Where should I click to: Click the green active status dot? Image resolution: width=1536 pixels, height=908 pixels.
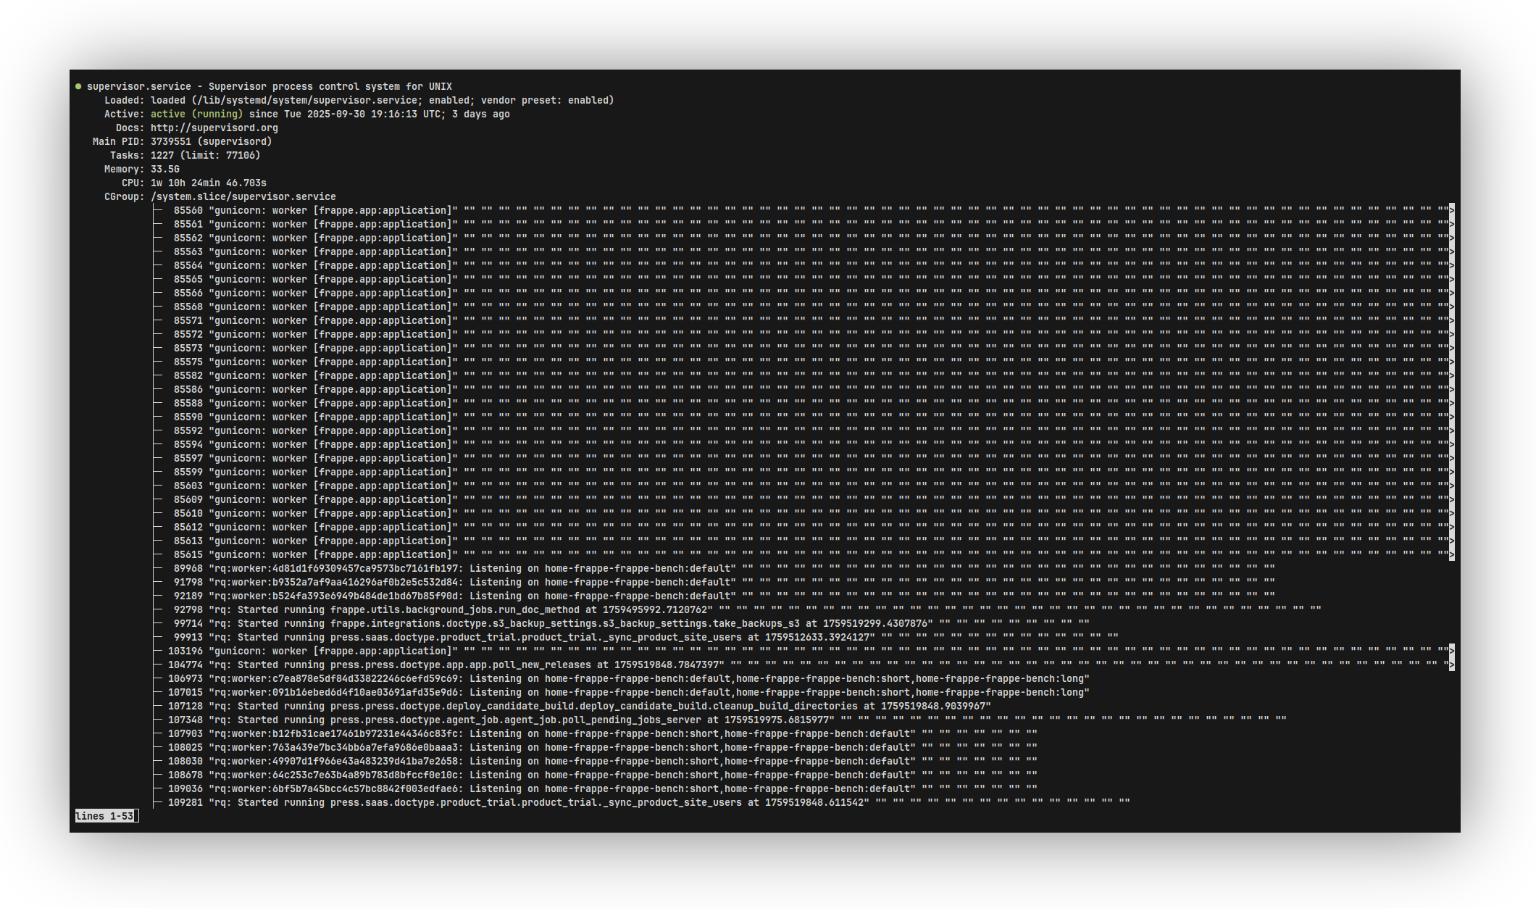pyautogui.click(x=78, y=86)
